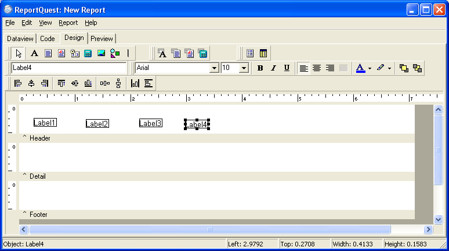Select the pointer arrow tool
Viewport: 449px width, 251px height.
[19, 53]
